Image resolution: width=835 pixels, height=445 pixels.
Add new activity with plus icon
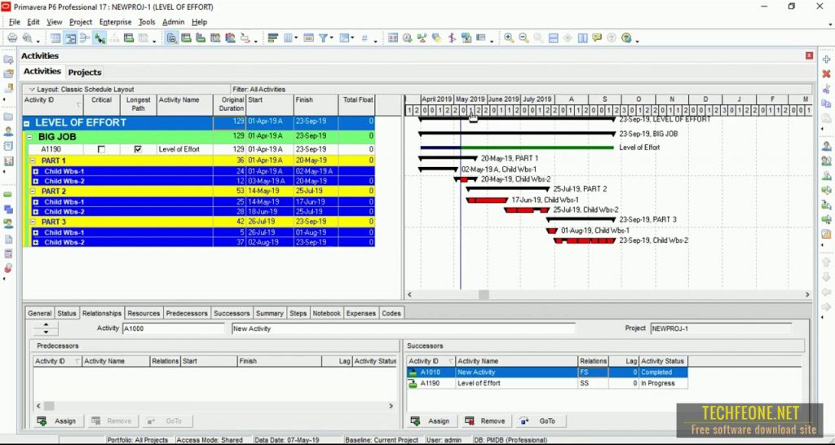[x=826, y=59]
